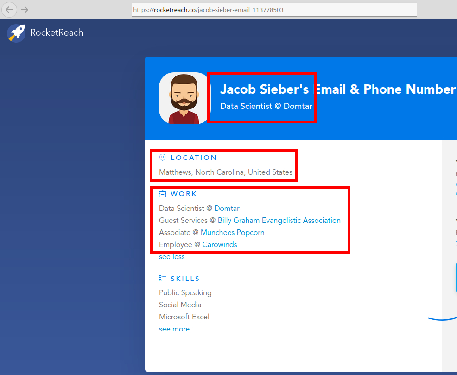Click the 'Microsoft Excel' skill entry
This screenshot has height=375, width=457.
[x=184, y=317]
